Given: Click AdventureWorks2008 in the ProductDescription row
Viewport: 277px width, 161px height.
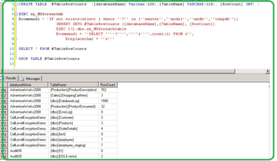Looking at the screenshot, I should tap(25, 90).
